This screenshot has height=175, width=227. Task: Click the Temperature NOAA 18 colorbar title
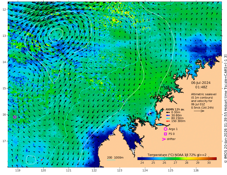click(x=177, y=155)
